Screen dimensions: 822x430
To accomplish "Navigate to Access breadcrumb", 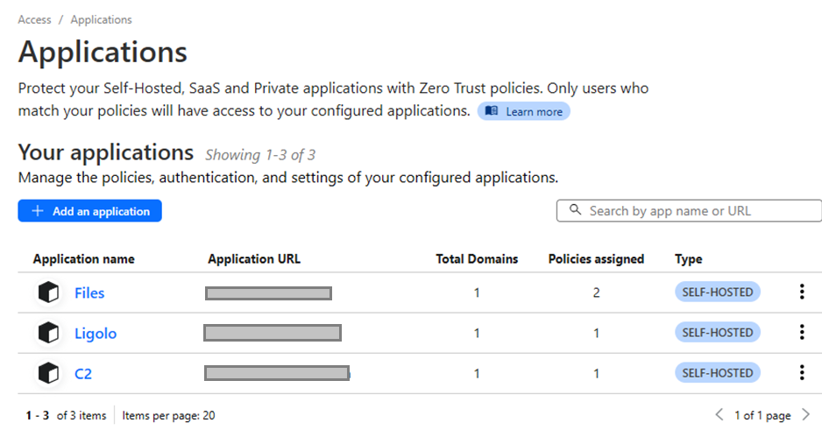I will [x=34, y=19].
